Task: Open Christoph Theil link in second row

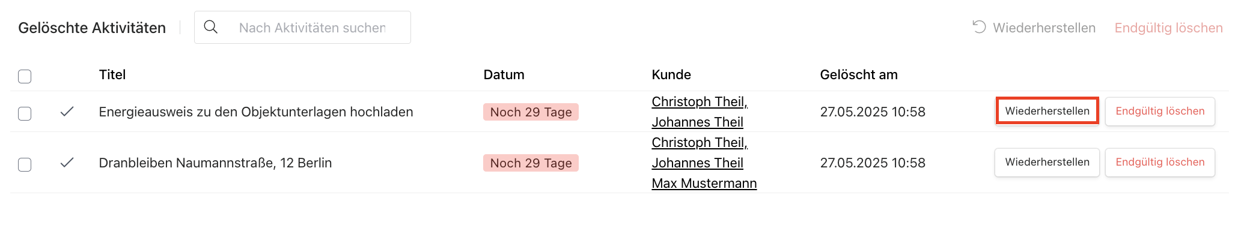Action: [700, 142]
